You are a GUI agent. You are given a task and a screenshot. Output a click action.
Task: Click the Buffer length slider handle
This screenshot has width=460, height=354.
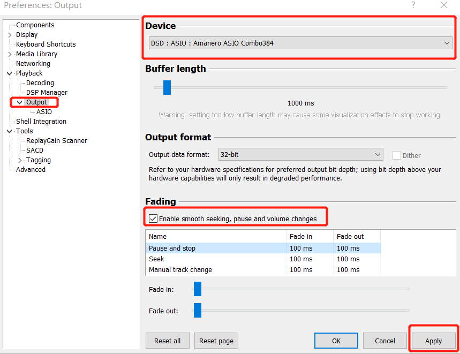(x=167, y=87)
